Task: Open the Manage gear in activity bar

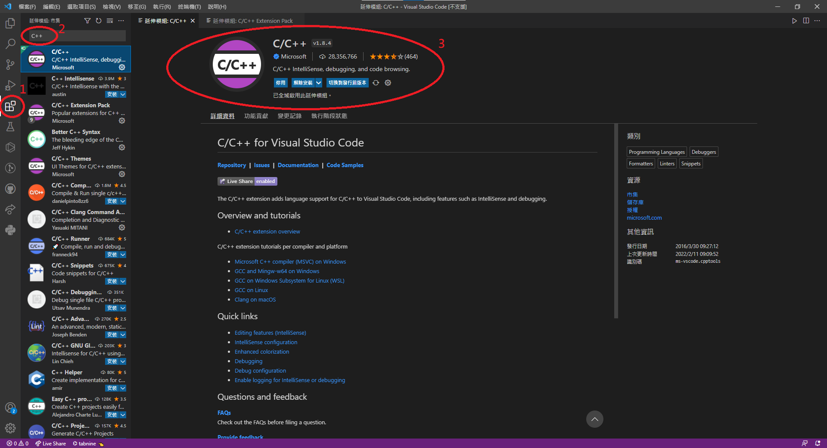Action: click(x=10, y=428)
